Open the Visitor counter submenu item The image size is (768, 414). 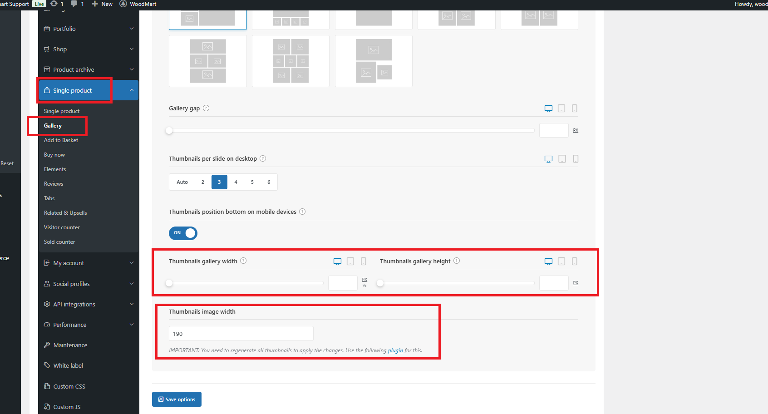62,227
